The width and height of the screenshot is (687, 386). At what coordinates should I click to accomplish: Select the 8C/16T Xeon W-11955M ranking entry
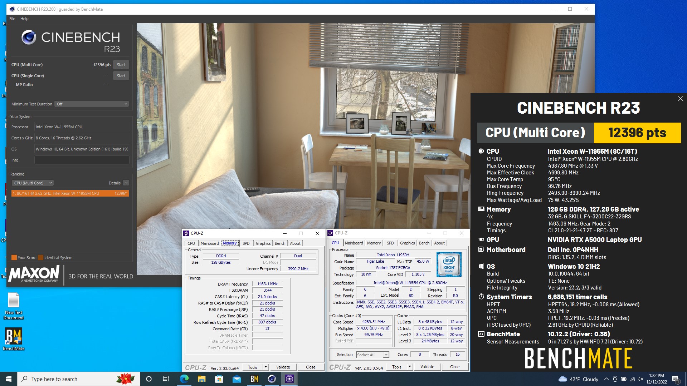click(70, 193)
